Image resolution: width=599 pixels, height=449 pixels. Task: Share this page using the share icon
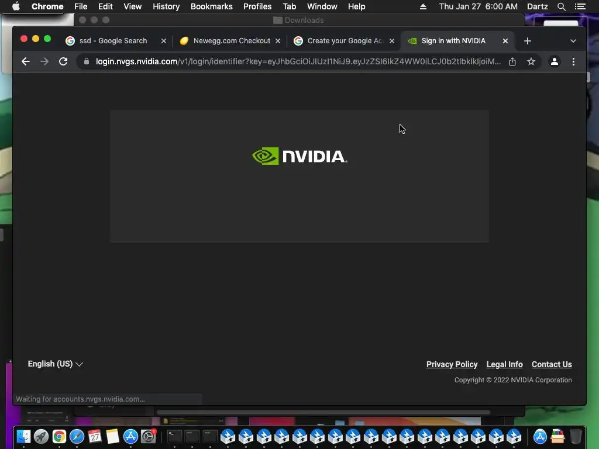512,61
